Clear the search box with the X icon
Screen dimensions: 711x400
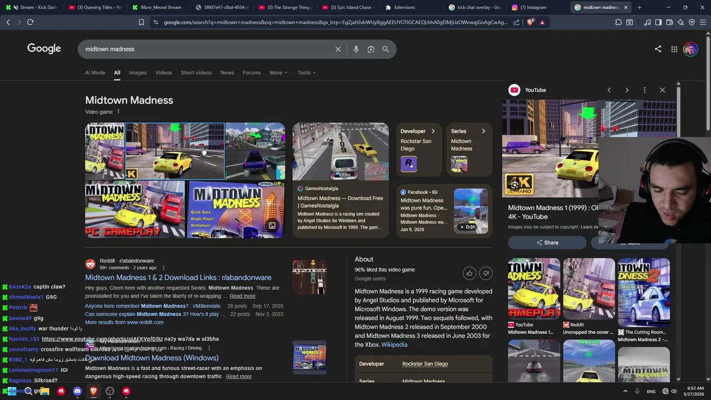[x=338, y=49]
